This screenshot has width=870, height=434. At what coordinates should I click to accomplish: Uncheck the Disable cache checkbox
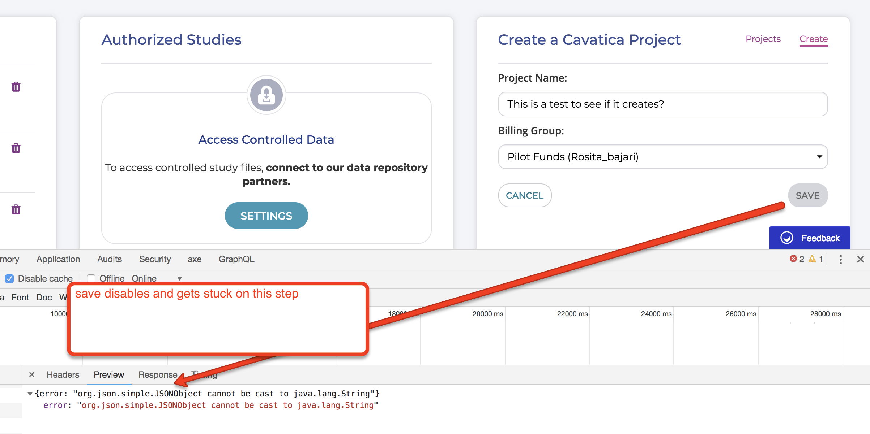[x=9, y=278]
